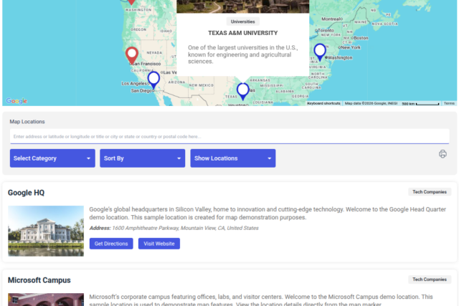
Task: Click the red marker near Washington state
Action: point(132,2)
